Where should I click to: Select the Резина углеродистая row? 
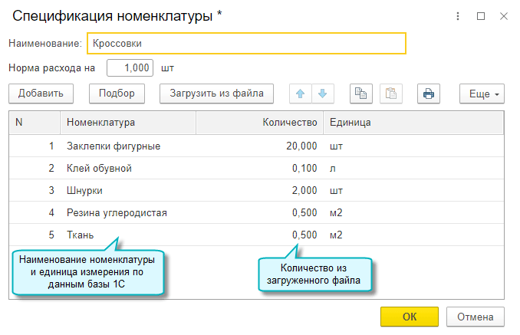(x=117, y=212)
